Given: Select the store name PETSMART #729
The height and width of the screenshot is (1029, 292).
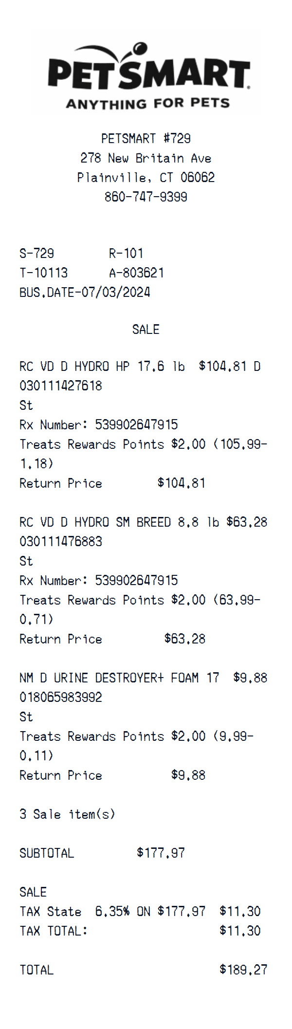Looking at the screenshot, I should click(146, 139).
